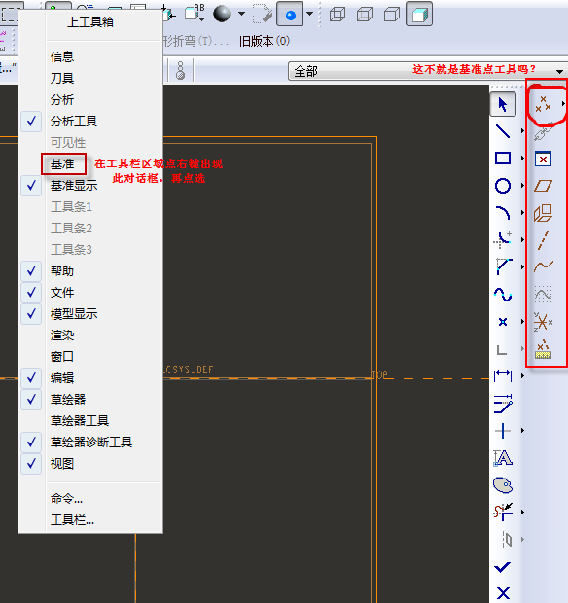The width and height of the screenshot is (568, 603).
Task: Select 草绘器工具 in context menu
Action: (80, 421)
